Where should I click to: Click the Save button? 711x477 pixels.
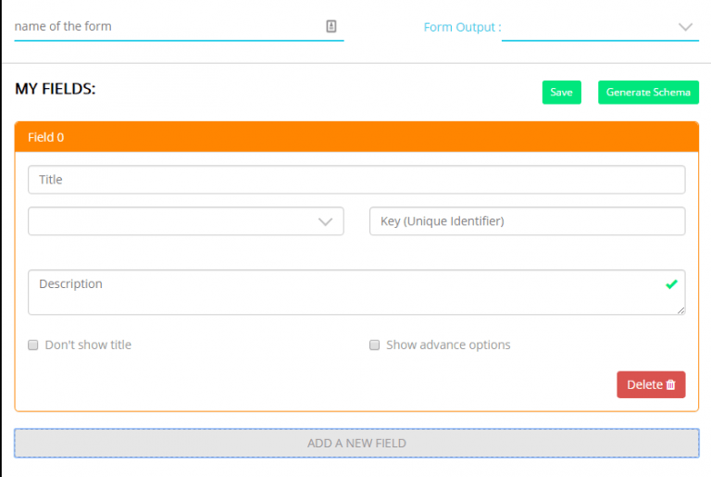[561, 92]
